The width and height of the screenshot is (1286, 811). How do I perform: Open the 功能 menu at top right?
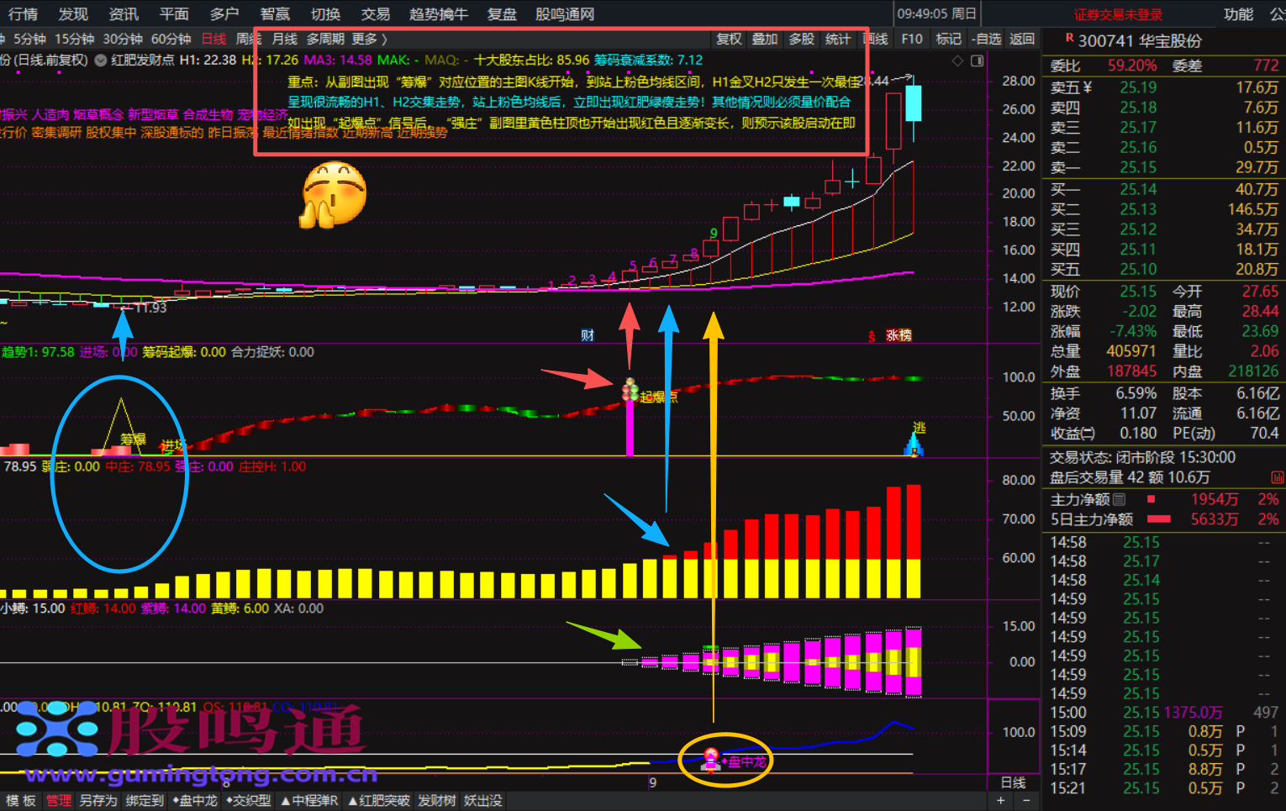pyautogui.click(x=1238, y=14)
